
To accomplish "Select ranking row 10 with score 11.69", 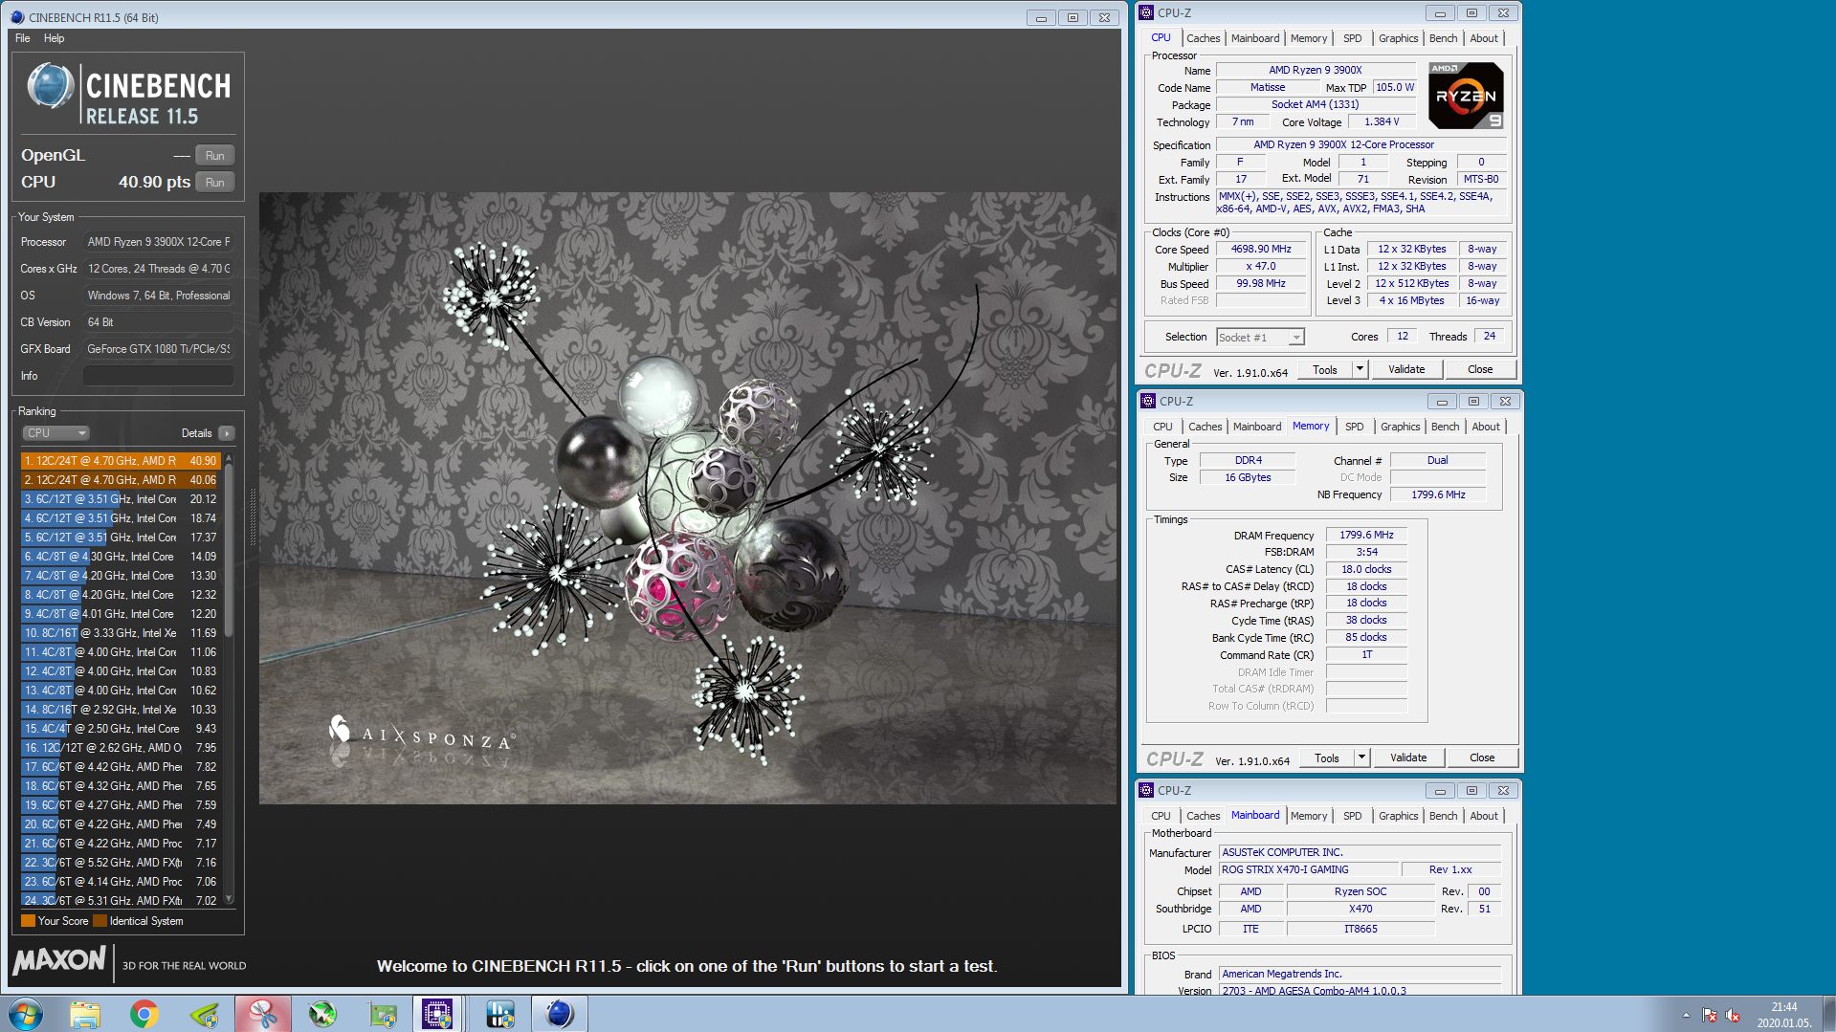I will point(121,633).
